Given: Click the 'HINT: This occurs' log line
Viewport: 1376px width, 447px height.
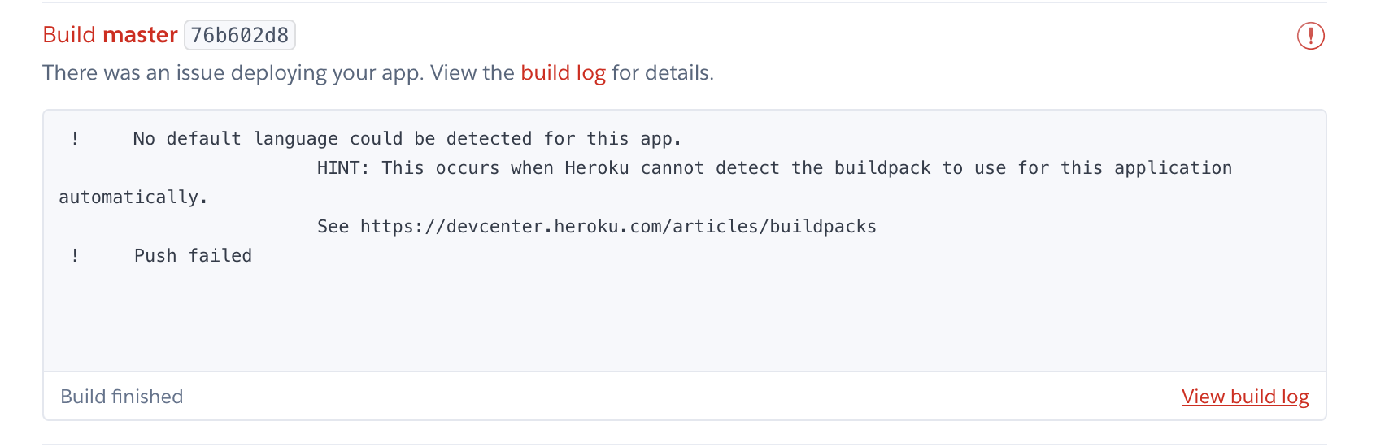Looking at the screenshot, I should pyautogui.click(x=774, y=168).
